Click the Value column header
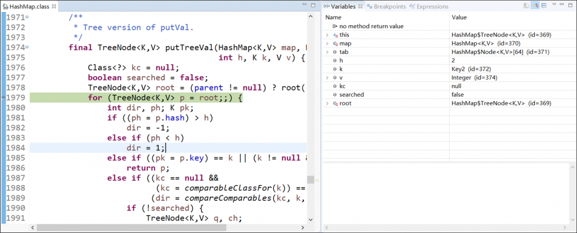The image size is (577, 233). tap(512, 17)
